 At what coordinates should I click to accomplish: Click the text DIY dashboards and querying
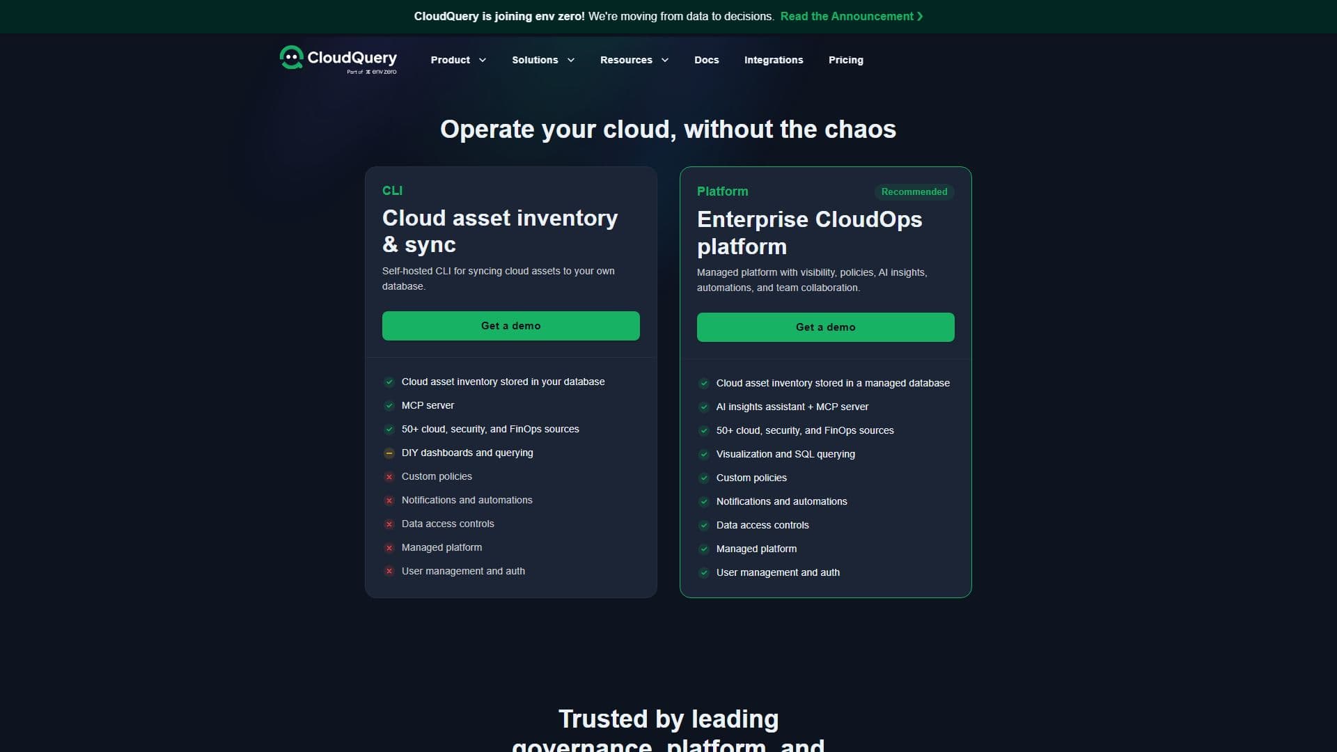coord(467,453)
